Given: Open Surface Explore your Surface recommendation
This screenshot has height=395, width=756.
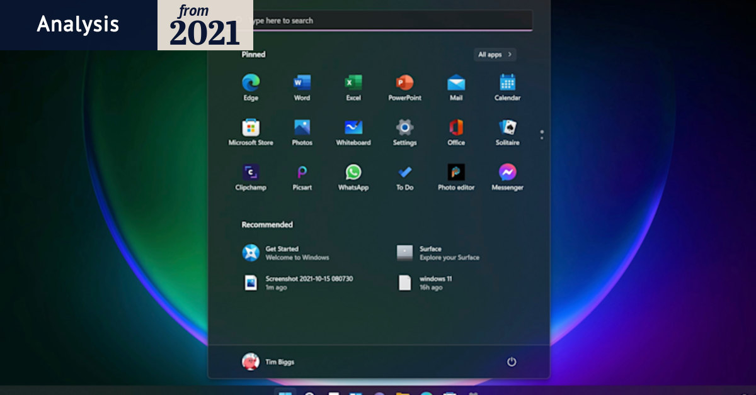Looking at the screenshot, I should pos(438,253).
